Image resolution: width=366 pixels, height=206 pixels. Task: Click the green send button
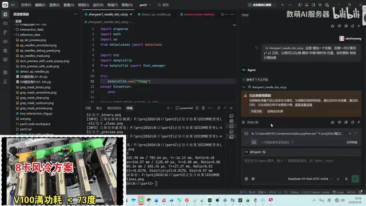coord(355,179)
